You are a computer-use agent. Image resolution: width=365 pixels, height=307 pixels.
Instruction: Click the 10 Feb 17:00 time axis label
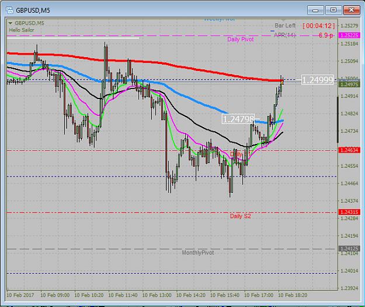(259, 295)
